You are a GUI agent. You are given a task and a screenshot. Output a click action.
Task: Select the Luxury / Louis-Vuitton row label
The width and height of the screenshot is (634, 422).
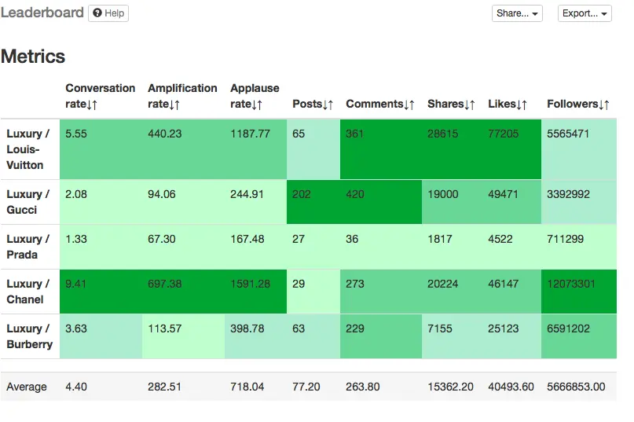point(29,149)
